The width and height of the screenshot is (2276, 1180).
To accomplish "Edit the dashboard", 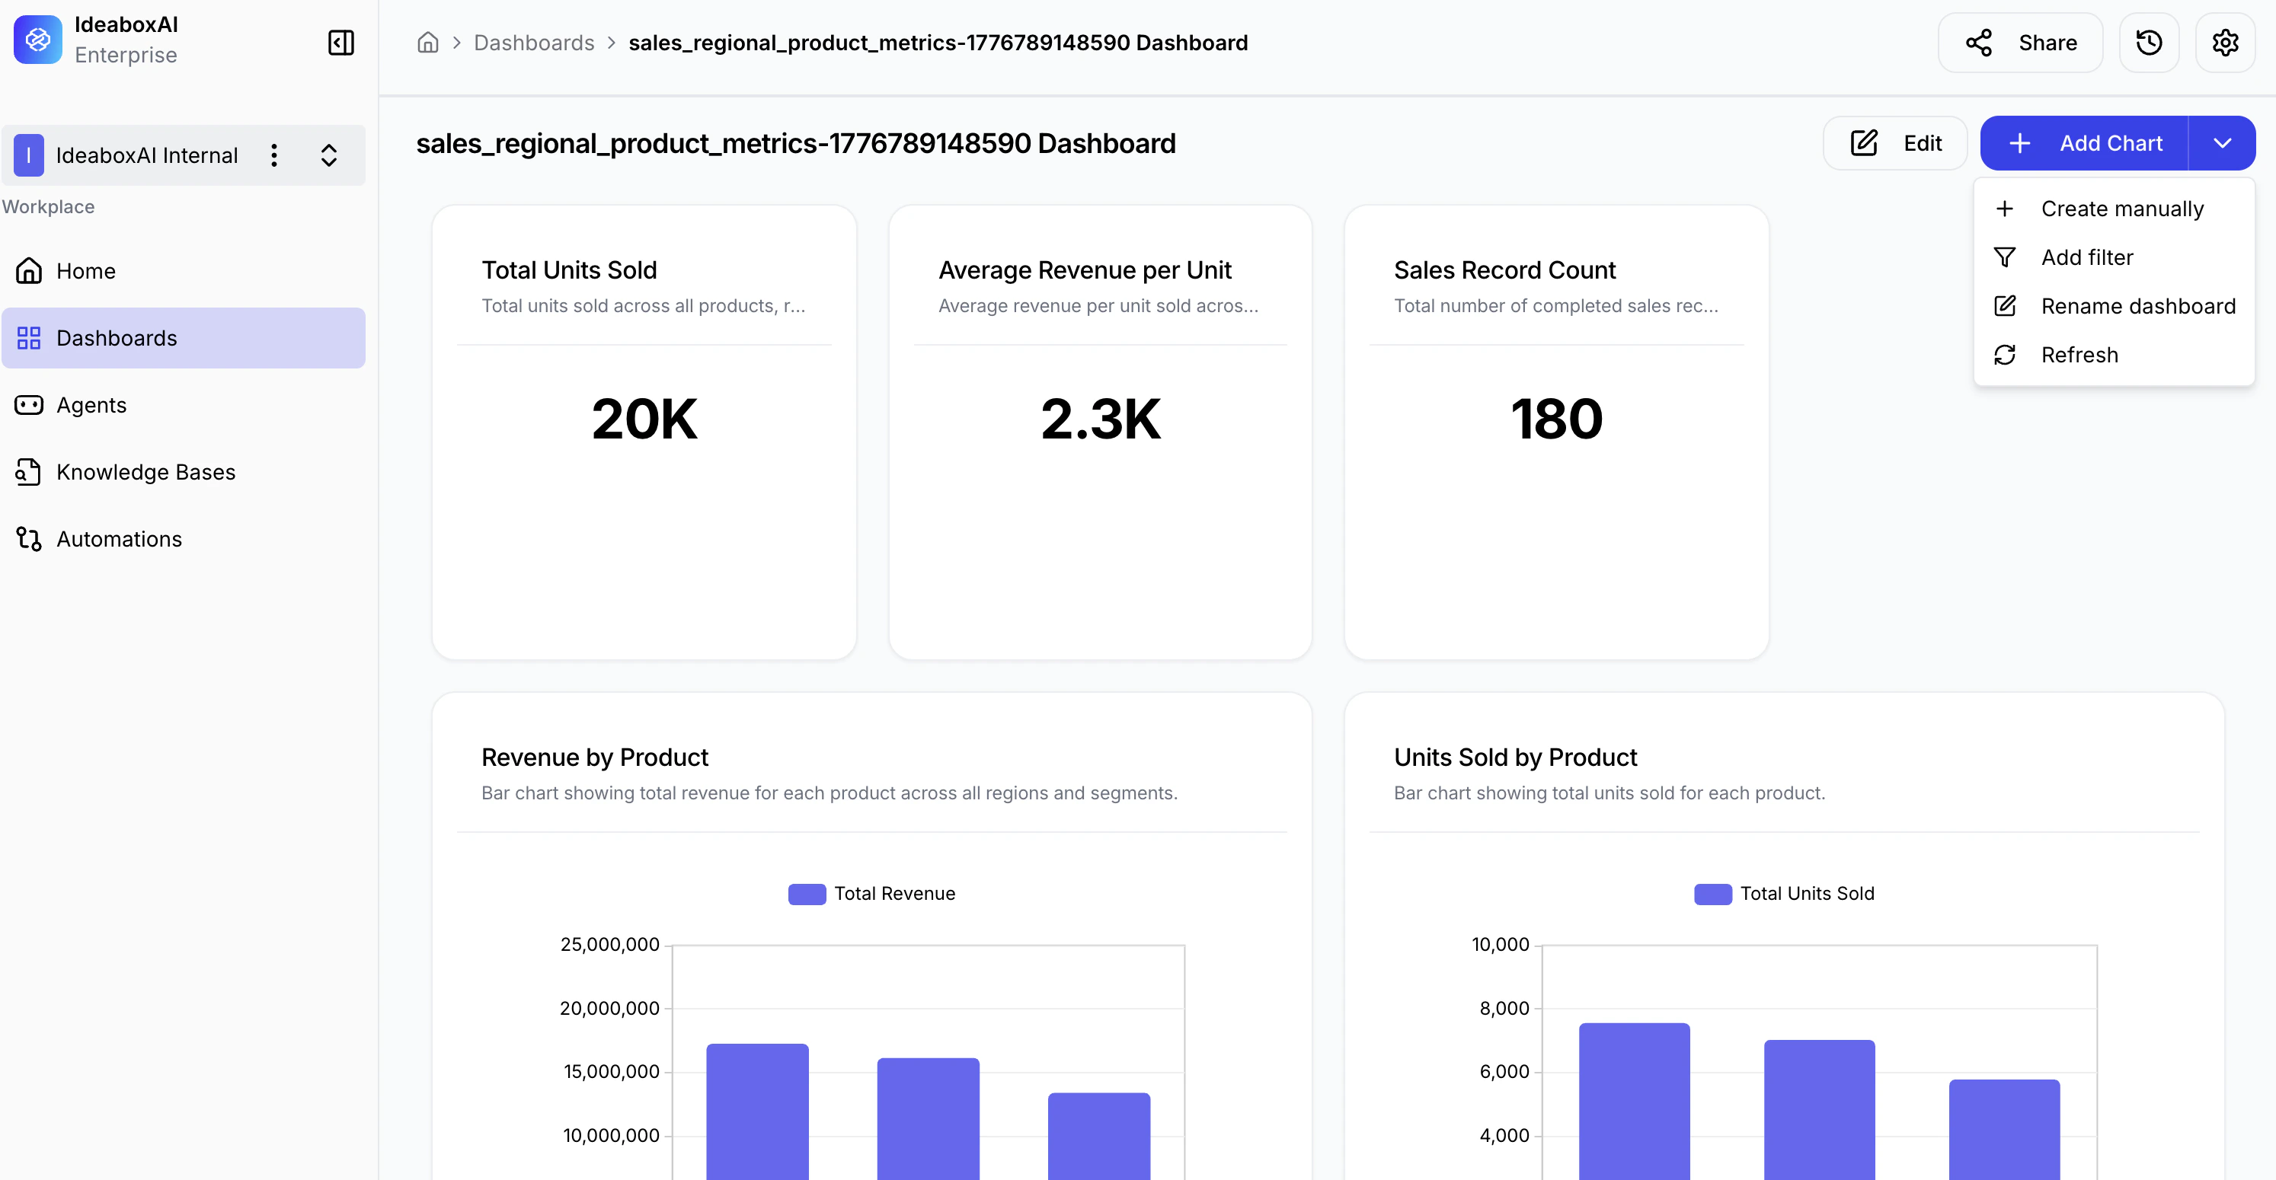I will pos(1895,143).
